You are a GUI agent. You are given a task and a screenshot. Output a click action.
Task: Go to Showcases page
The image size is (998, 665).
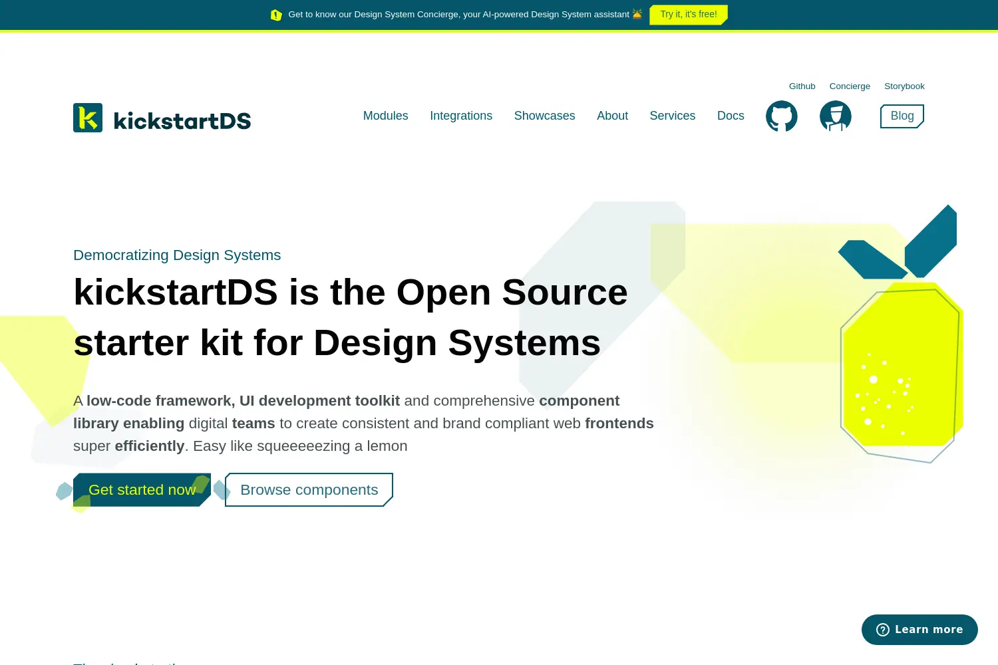(544, 116)
